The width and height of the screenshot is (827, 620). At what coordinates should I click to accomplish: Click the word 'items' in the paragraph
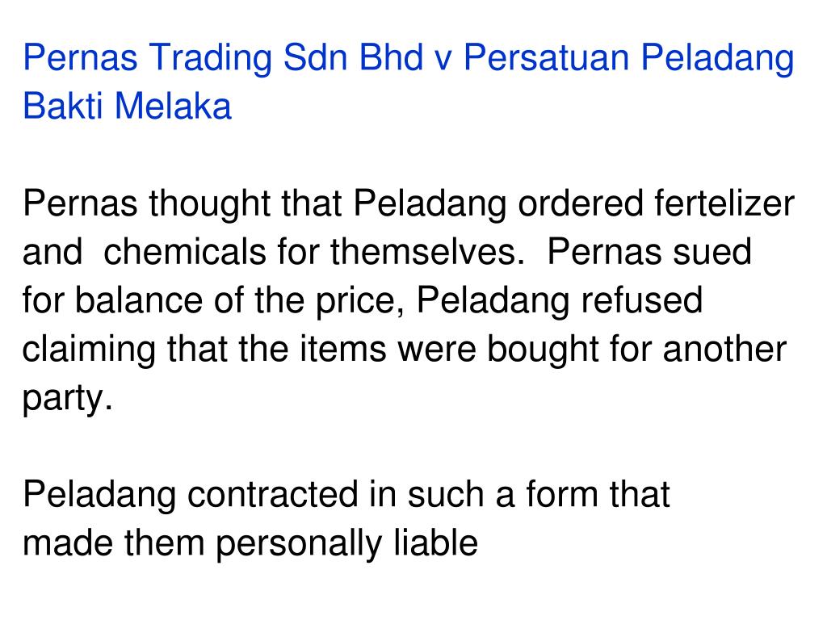point(342,349)
